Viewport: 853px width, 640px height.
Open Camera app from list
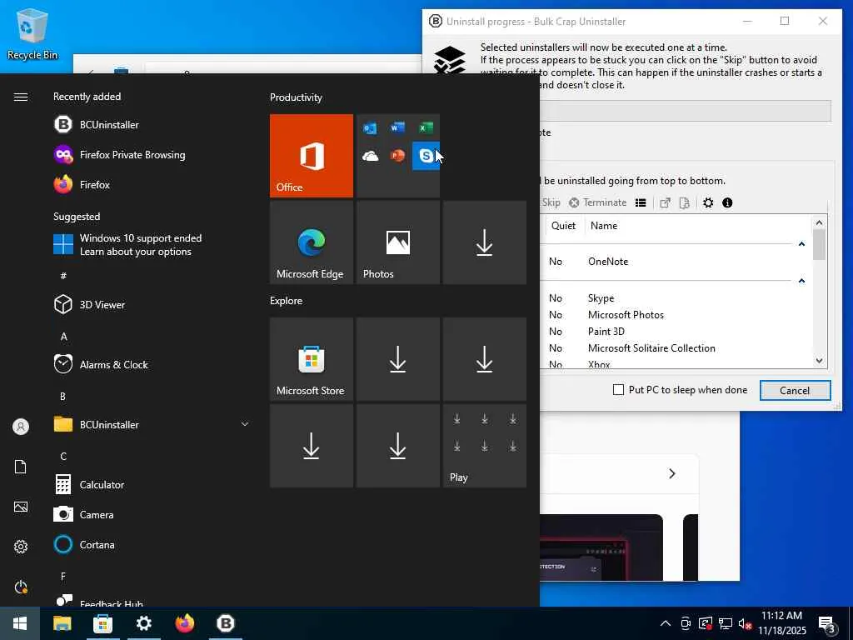(x=84, y=514)
